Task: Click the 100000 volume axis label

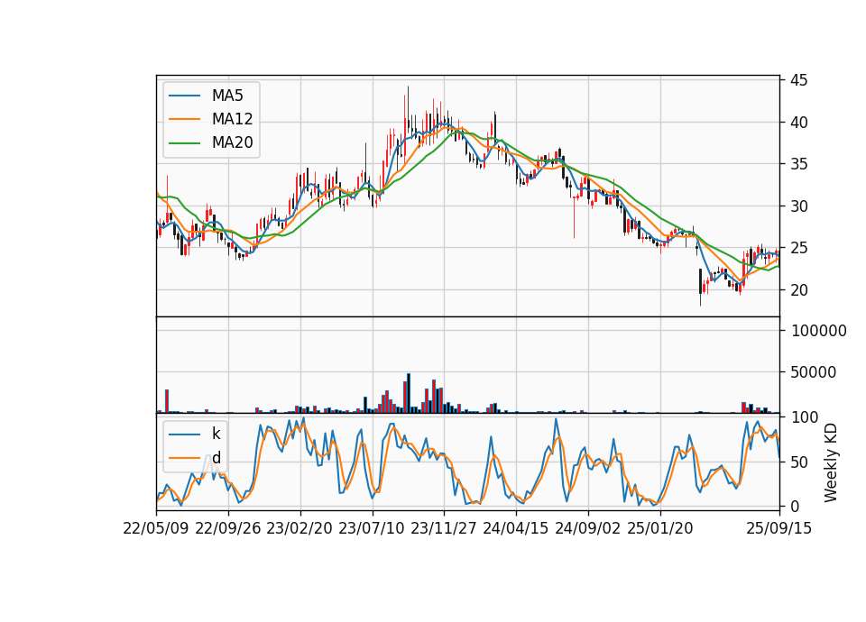Action: 818,331
